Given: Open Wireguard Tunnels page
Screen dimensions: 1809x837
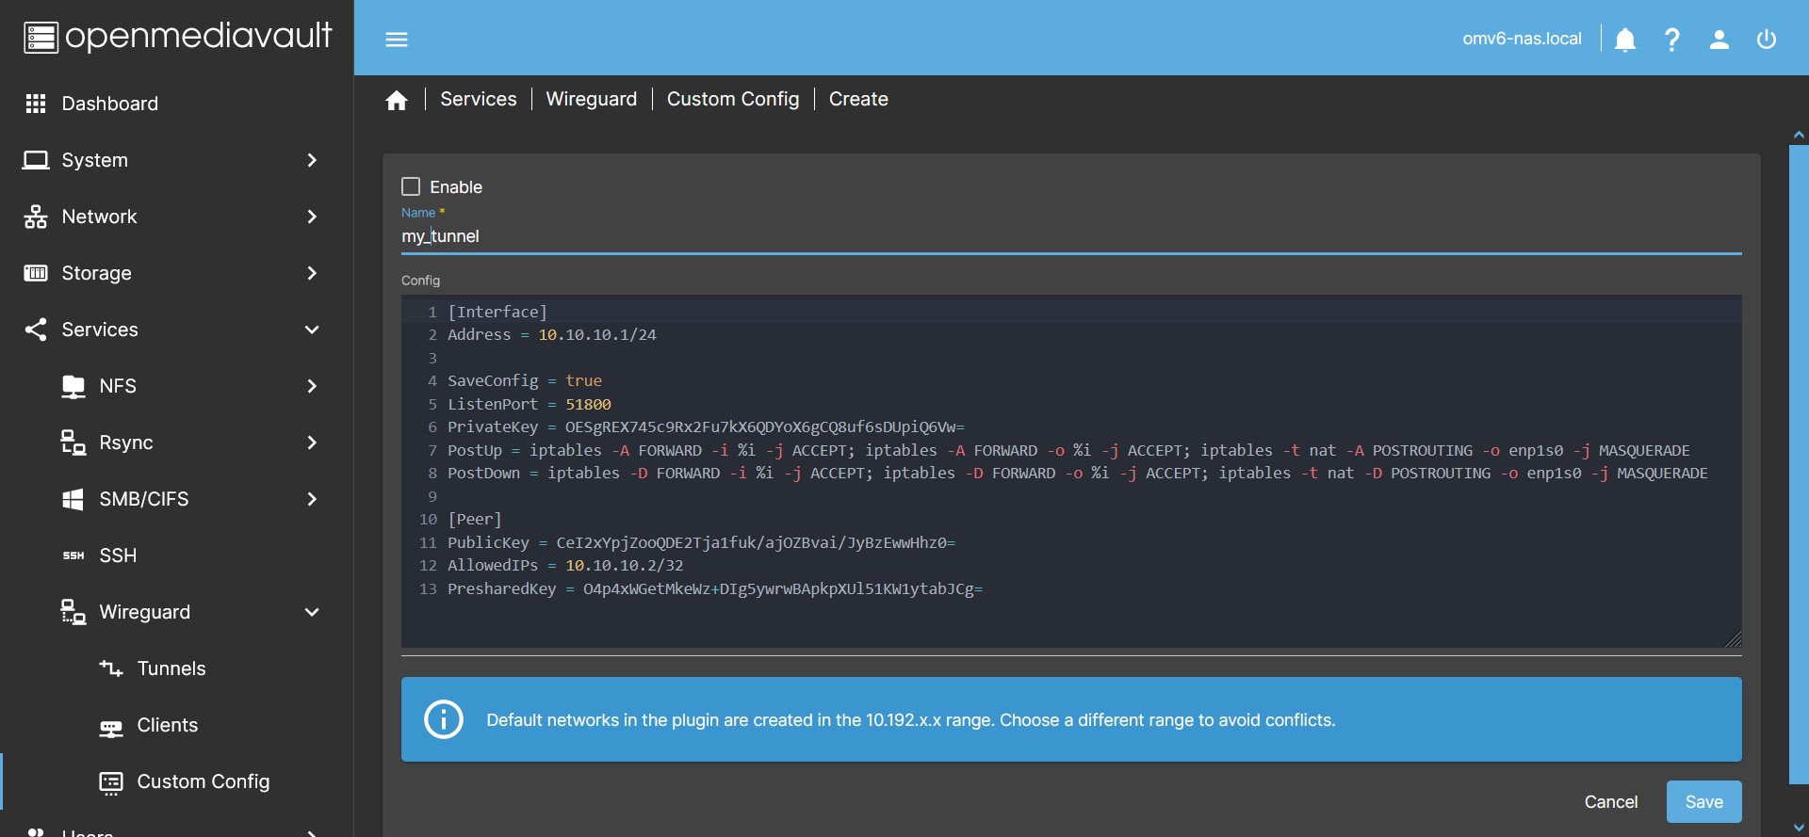Looking at the screenshot, I should pyautogui.click(x=171, y=668).
